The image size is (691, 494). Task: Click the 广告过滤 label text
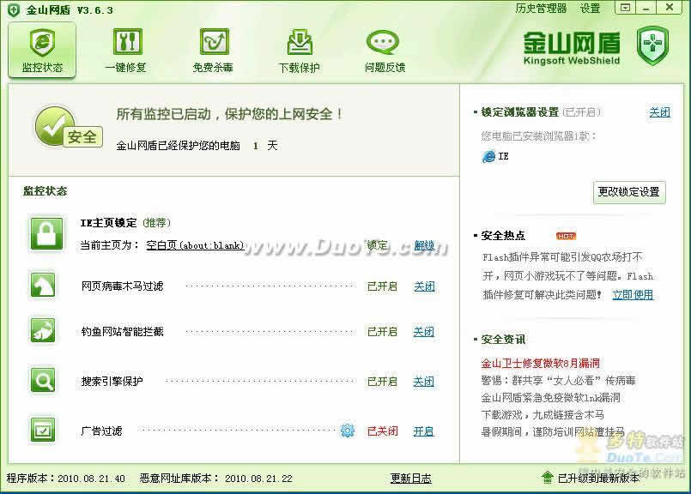click(102, 431)
